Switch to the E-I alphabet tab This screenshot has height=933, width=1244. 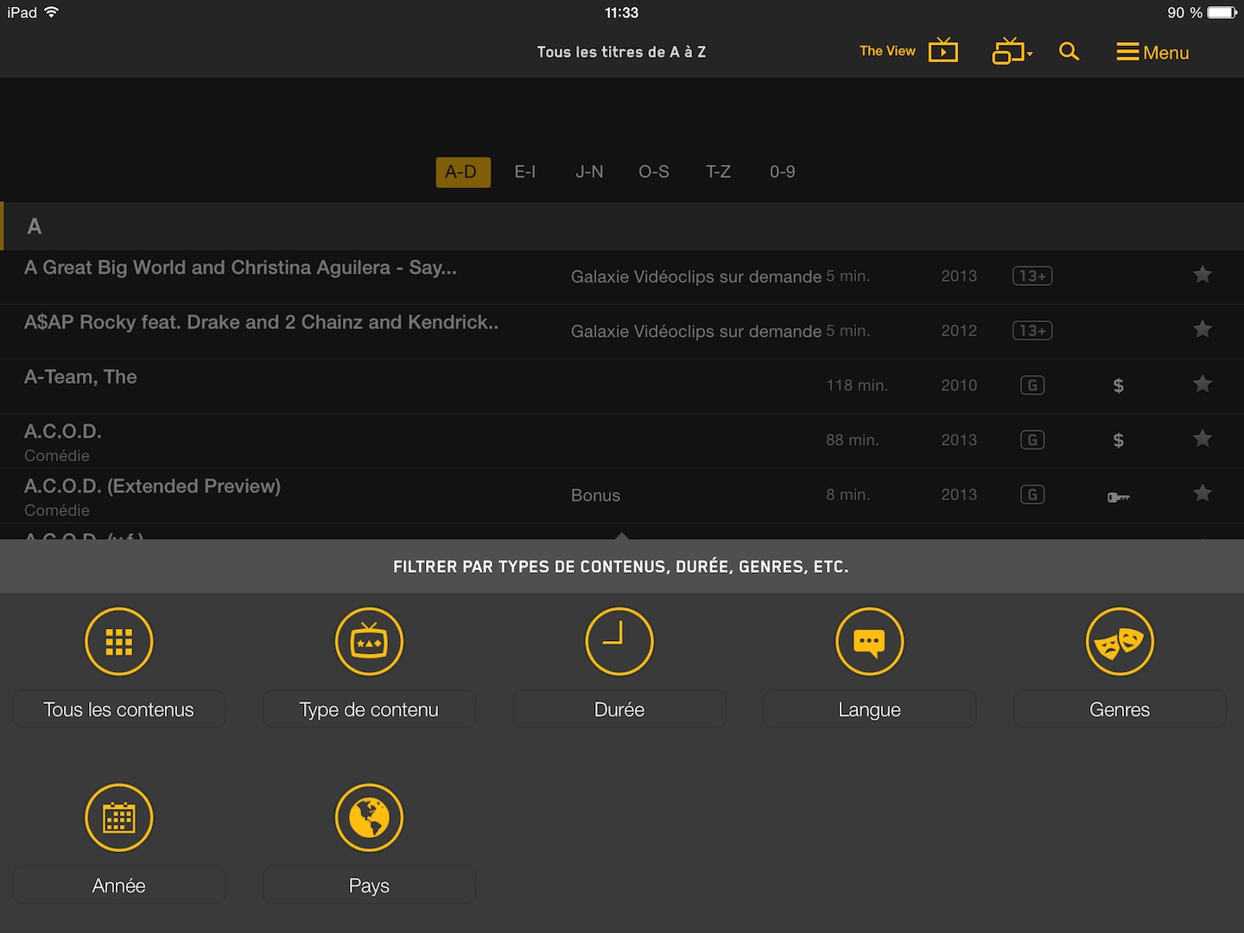[x=525, y=172]
